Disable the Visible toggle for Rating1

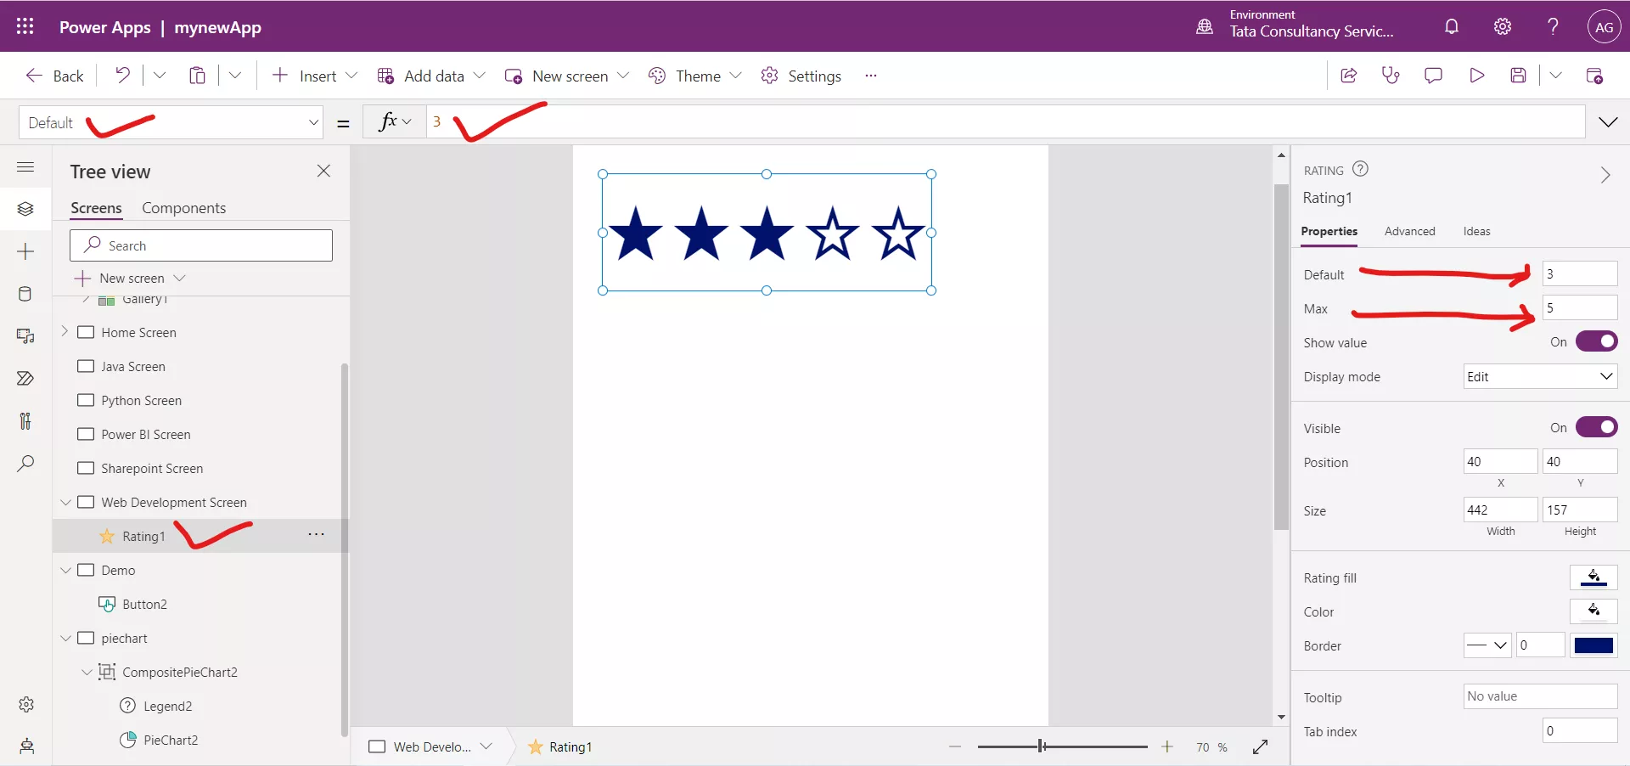[1597, 427]
